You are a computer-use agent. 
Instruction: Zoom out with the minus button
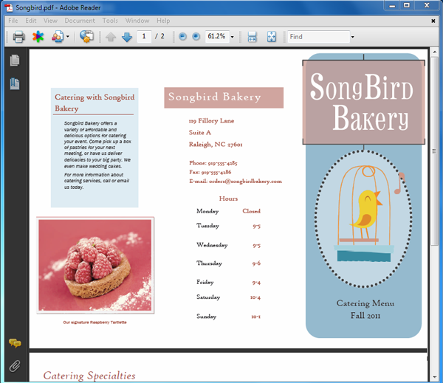tap(183, 36)
